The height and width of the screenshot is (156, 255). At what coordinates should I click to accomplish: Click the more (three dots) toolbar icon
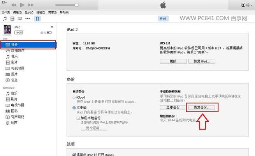[28, 19]
